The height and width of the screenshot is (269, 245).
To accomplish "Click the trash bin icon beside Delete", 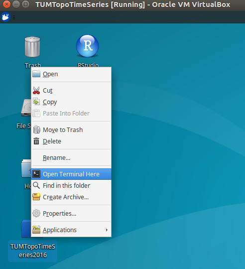I will pyautogui.click(x=36, y=141).
